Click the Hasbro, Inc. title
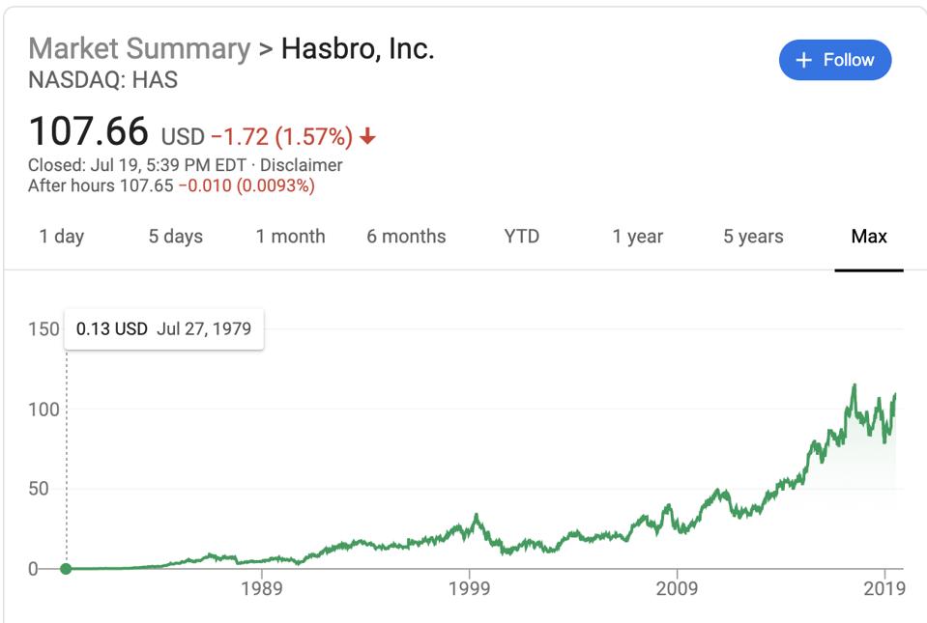The width and height of the screenshot is (927, 623). coord(358,48)
